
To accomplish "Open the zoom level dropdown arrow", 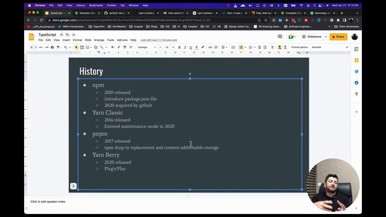I will pyautogui.click(x=70, y=47).
